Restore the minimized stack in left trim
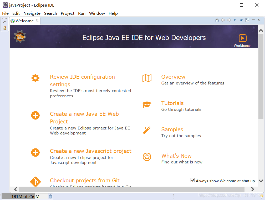This screenshot has height=200, width=265. point(4,22)
